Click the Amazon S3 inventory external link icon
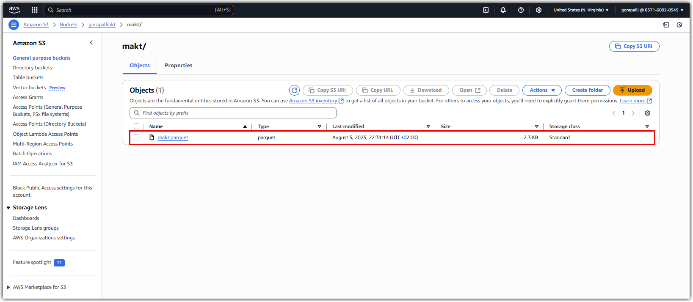693x302 pixels. click(x=341, y=101)
